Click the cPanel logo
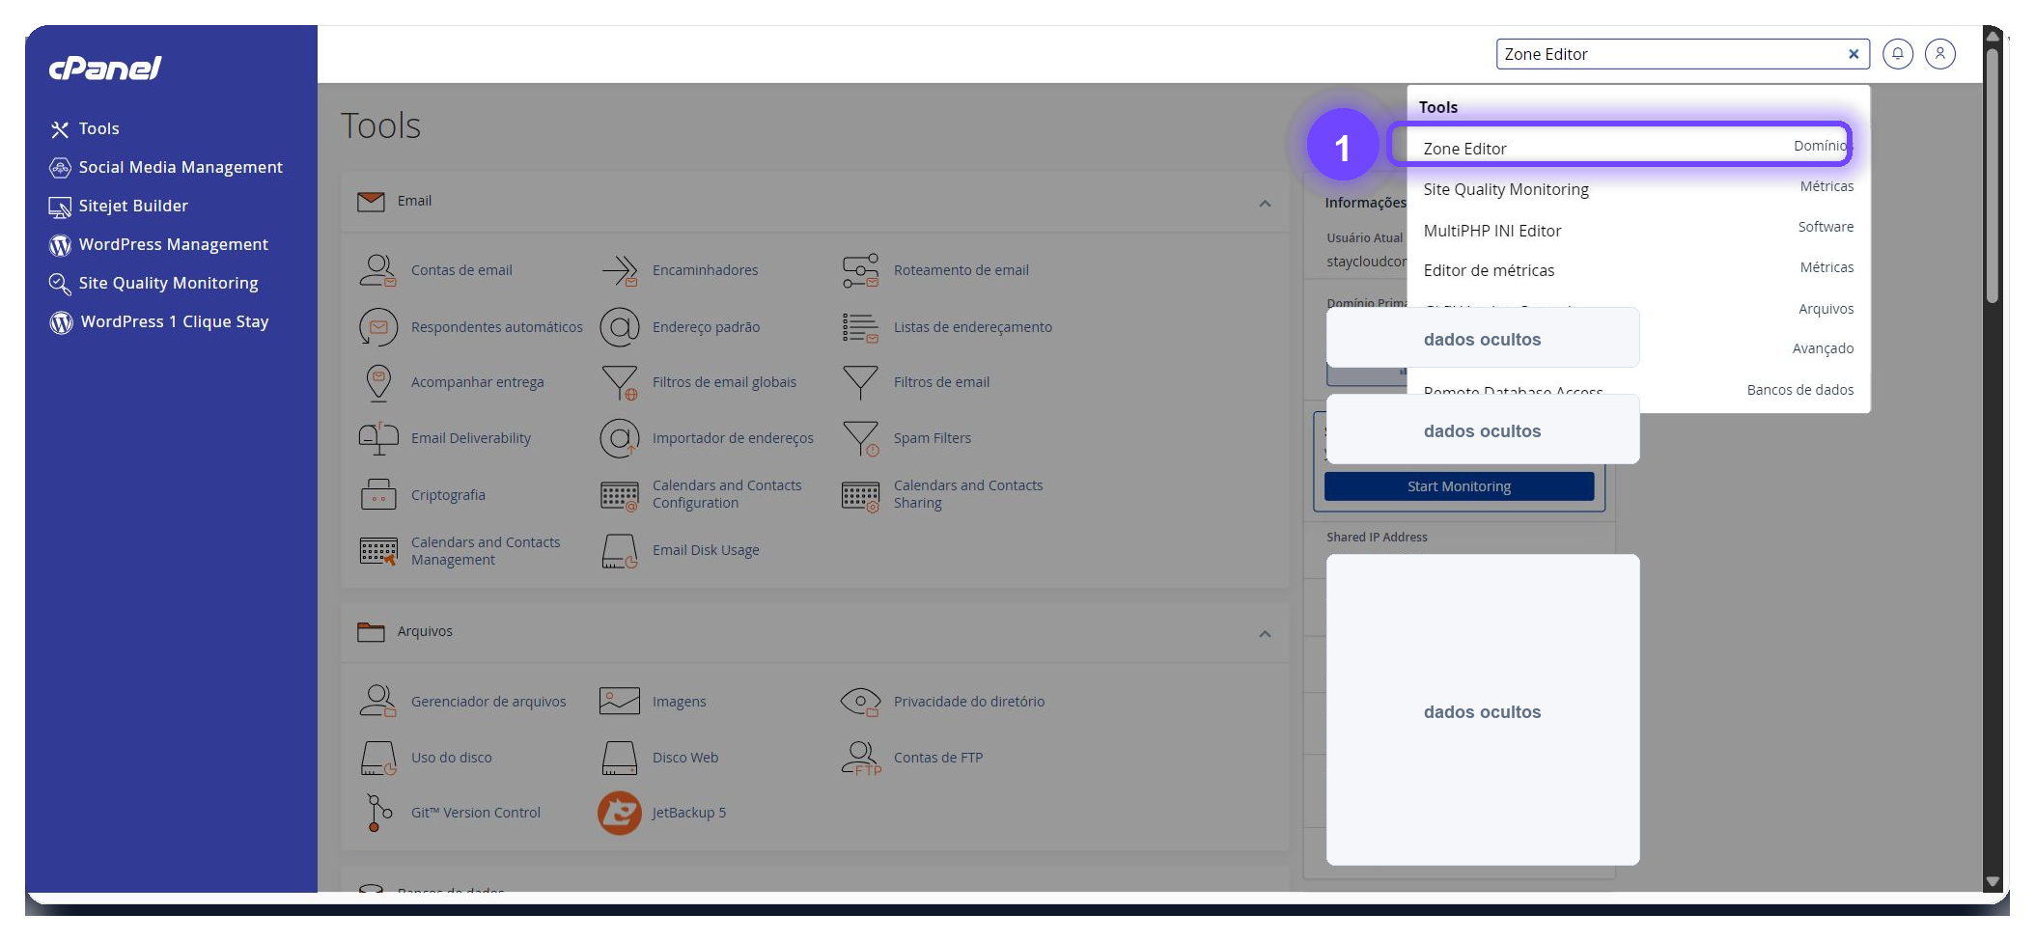This screenshot has width=2035, height=941. pos(105,68)
